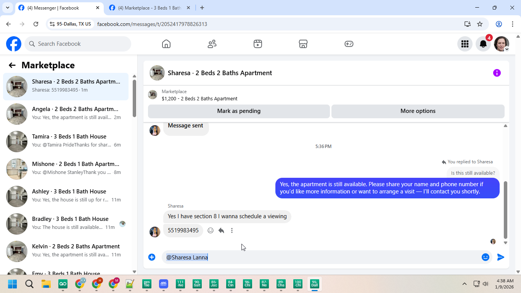Click the Sharesa chat header avatar thumbnail

[157, 73]
